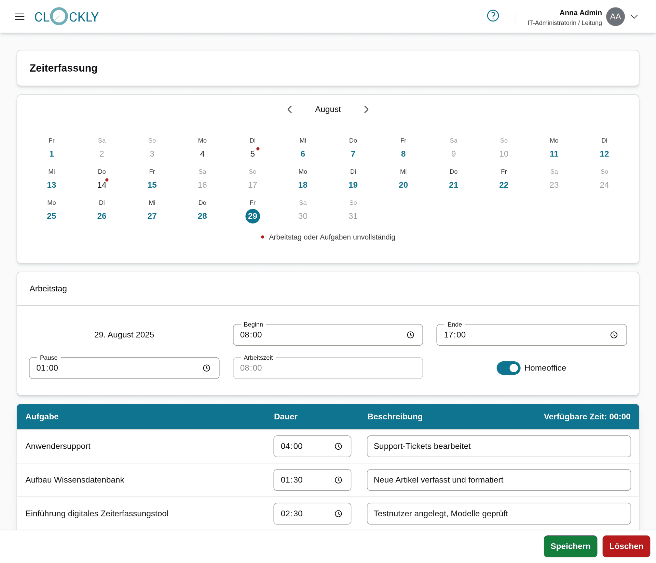Screen dimensions: 656x563
Task: Open the duration picker for Anwendersupport
Action: [x=338, y=446]
